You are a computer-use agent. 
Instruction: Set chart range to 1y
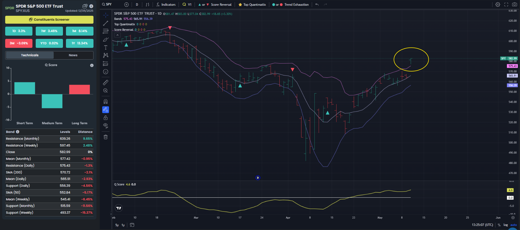tap(123, 225)
